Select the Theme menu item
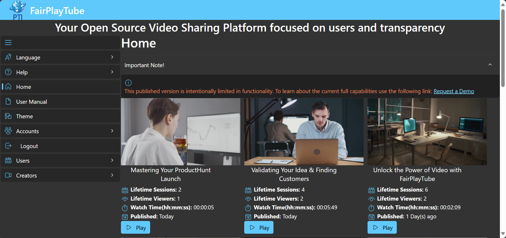This screenshot has width=506, height=238. (x=60, y=116)
